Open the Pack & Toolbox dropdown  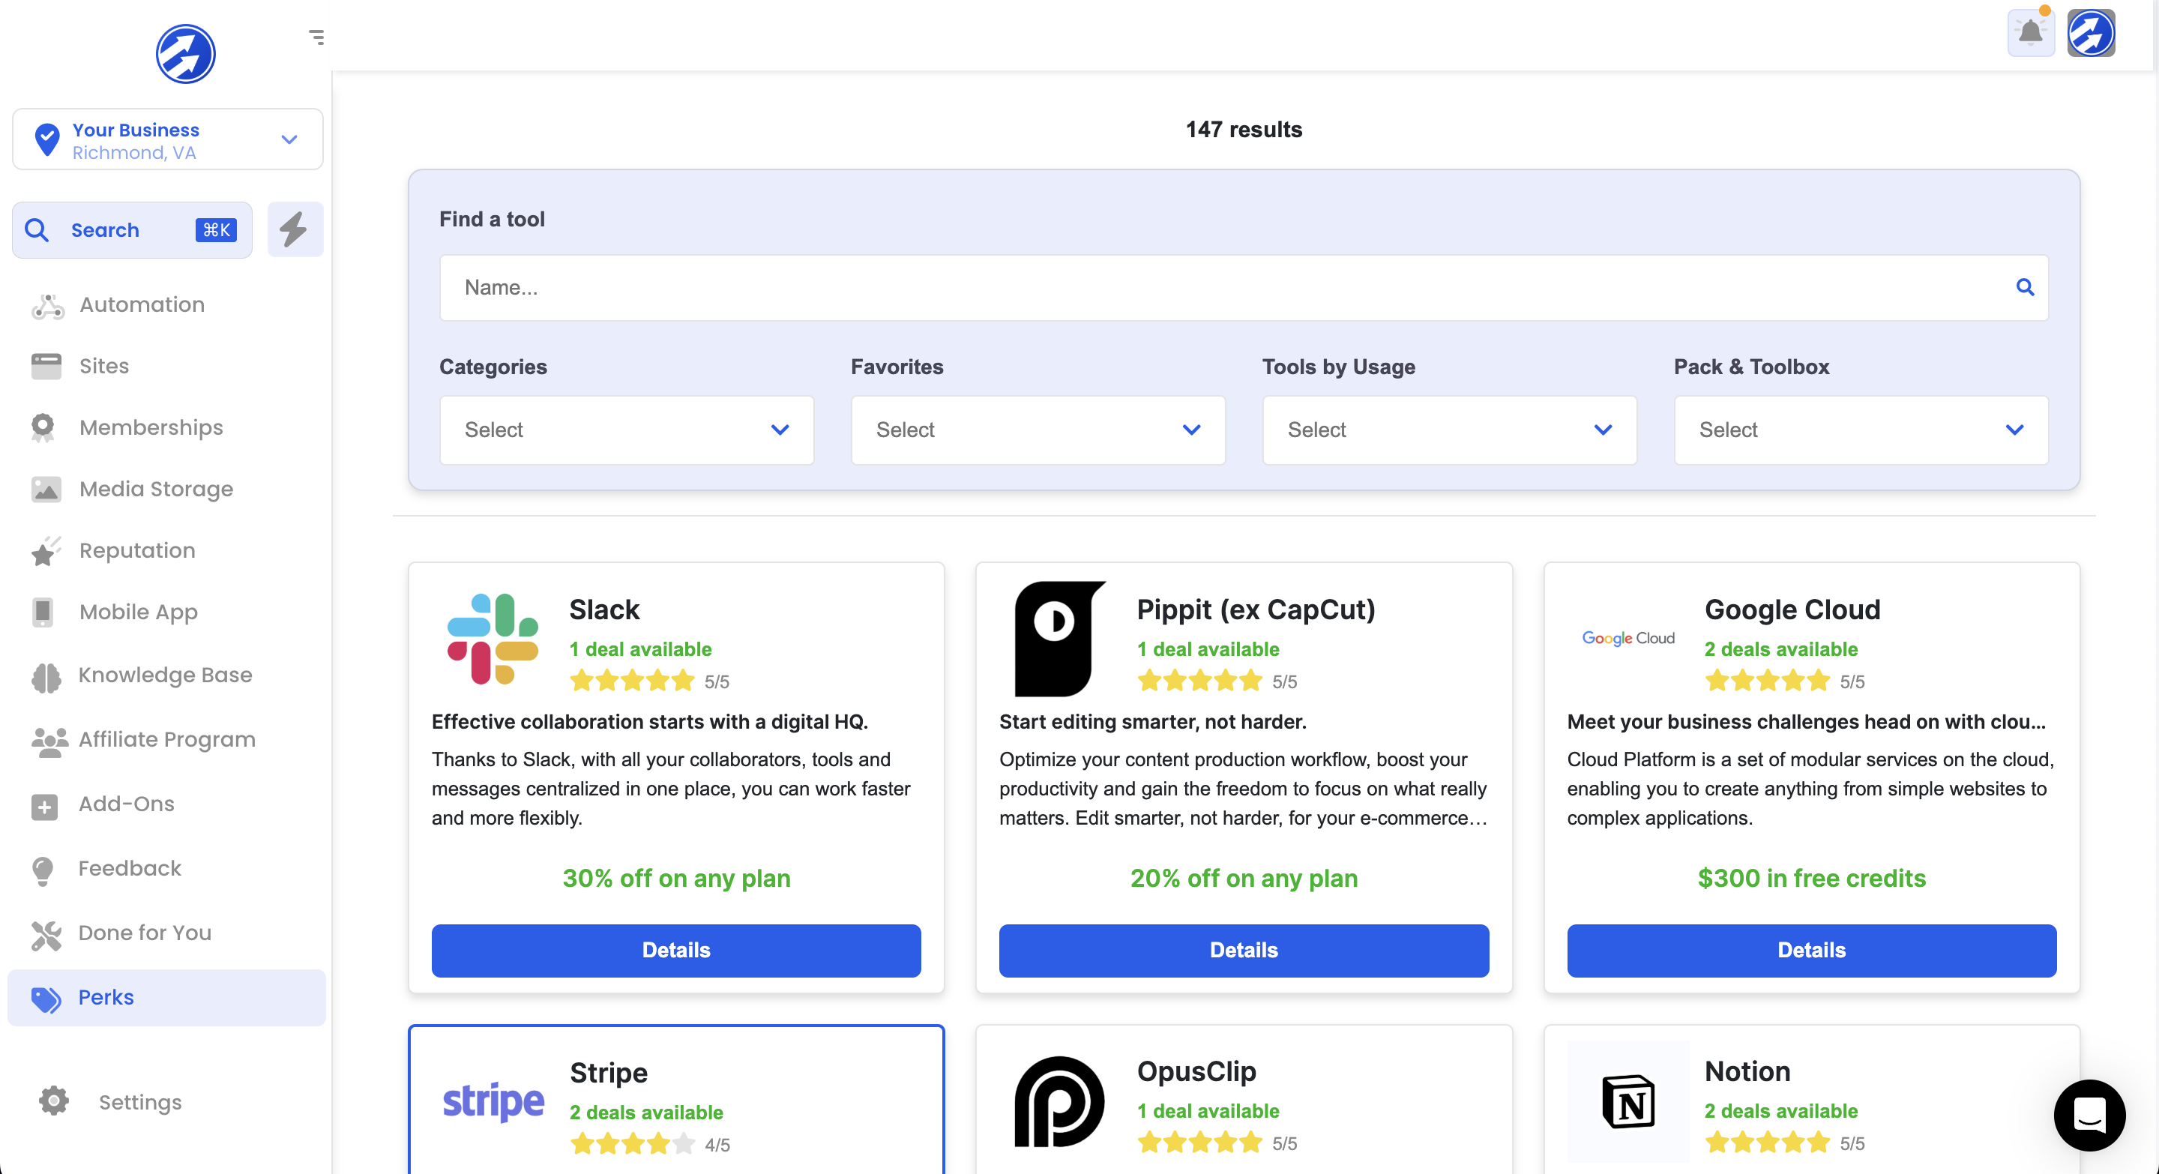pyautogui.click(x=1860, y=430)
